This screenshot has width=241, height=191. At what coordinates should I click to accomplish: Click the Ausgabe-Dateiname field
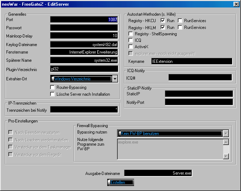158,173
